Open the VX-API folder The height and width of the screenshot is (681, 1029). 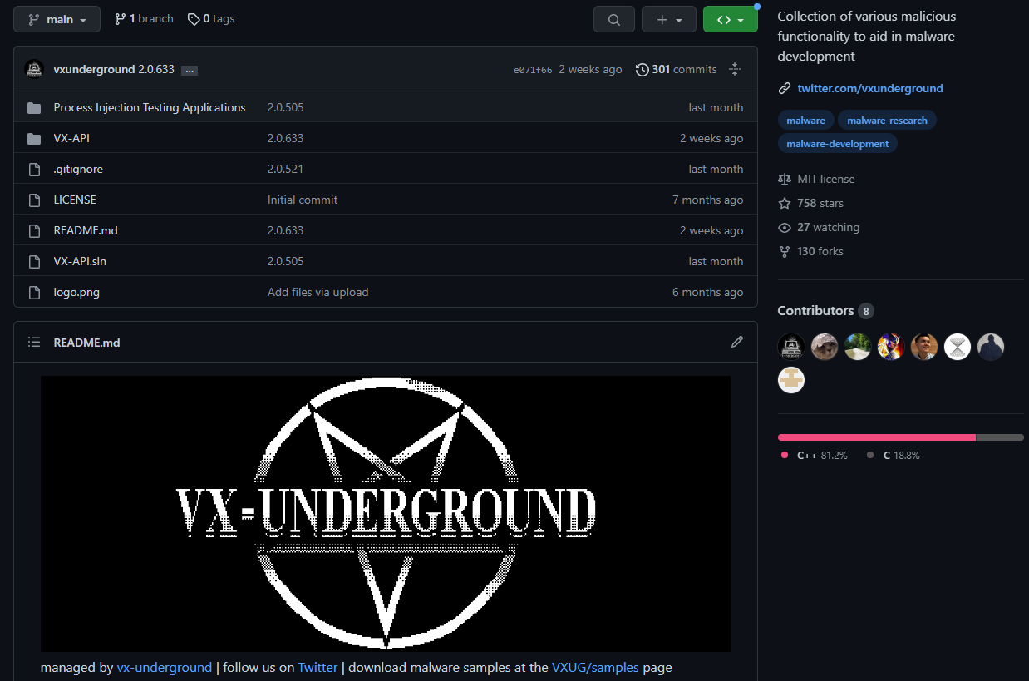click(x=71, y=139)
